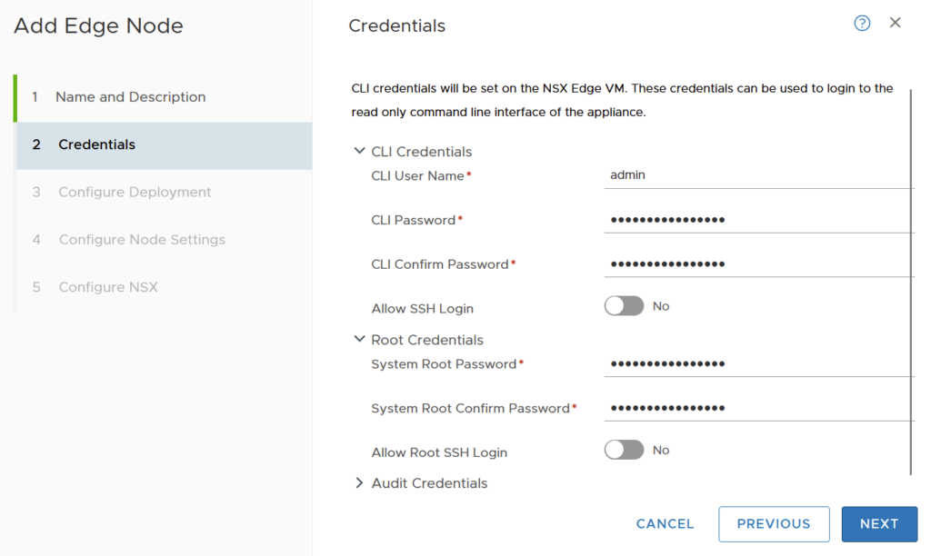
Task: Select the CLI Confirm Password field
Action: [x=757, y=264]
